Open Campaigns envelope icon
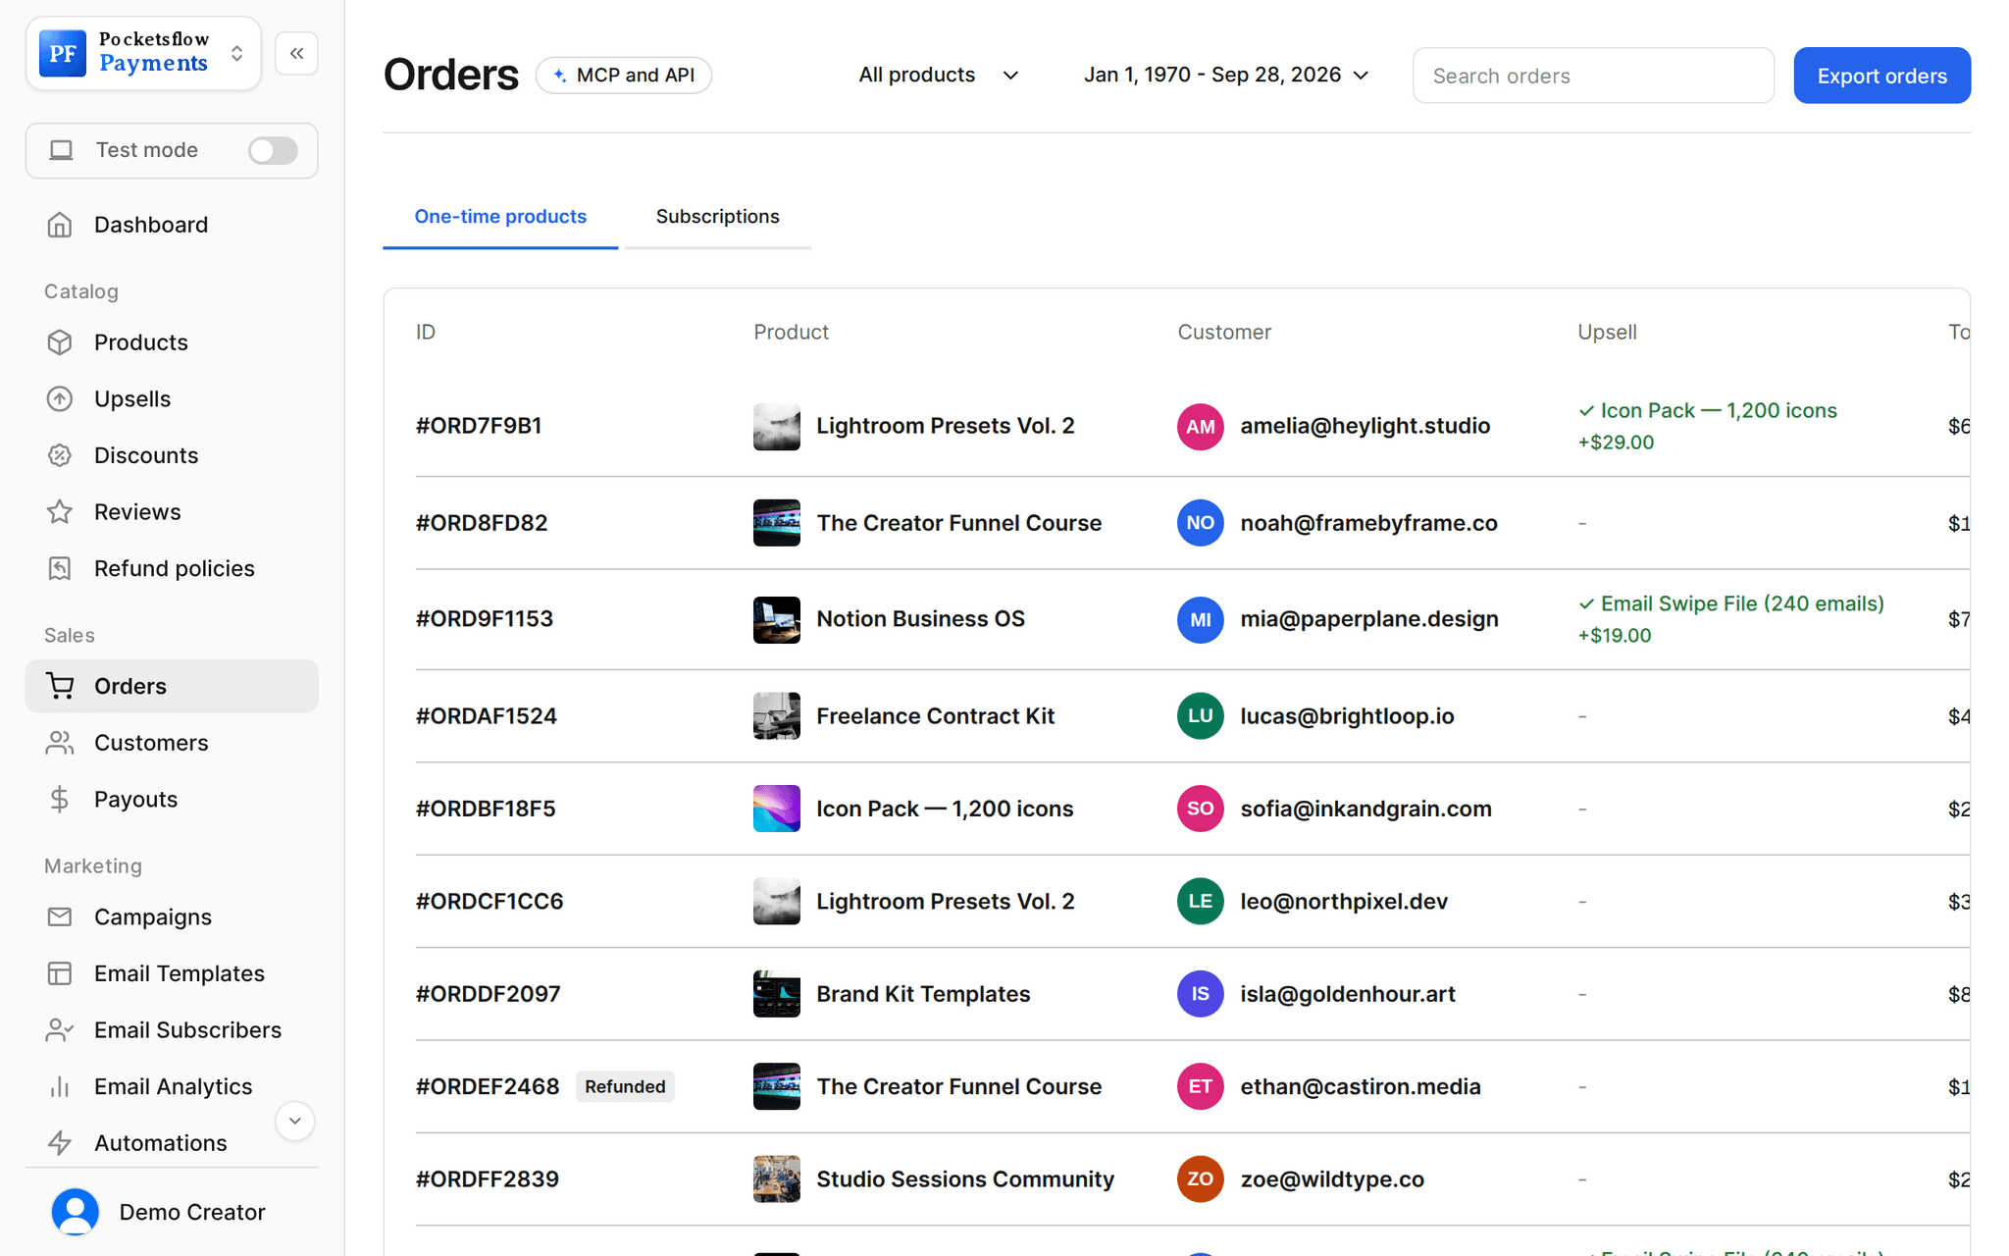Viewport: 2009px width, 1256px height. pos(60,916)
